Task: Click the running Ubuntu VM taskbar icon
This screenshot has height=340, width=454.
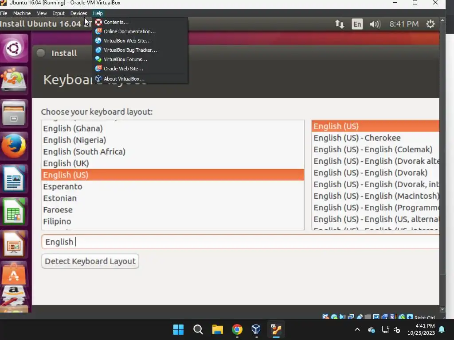Action: [x=276, y=329]
